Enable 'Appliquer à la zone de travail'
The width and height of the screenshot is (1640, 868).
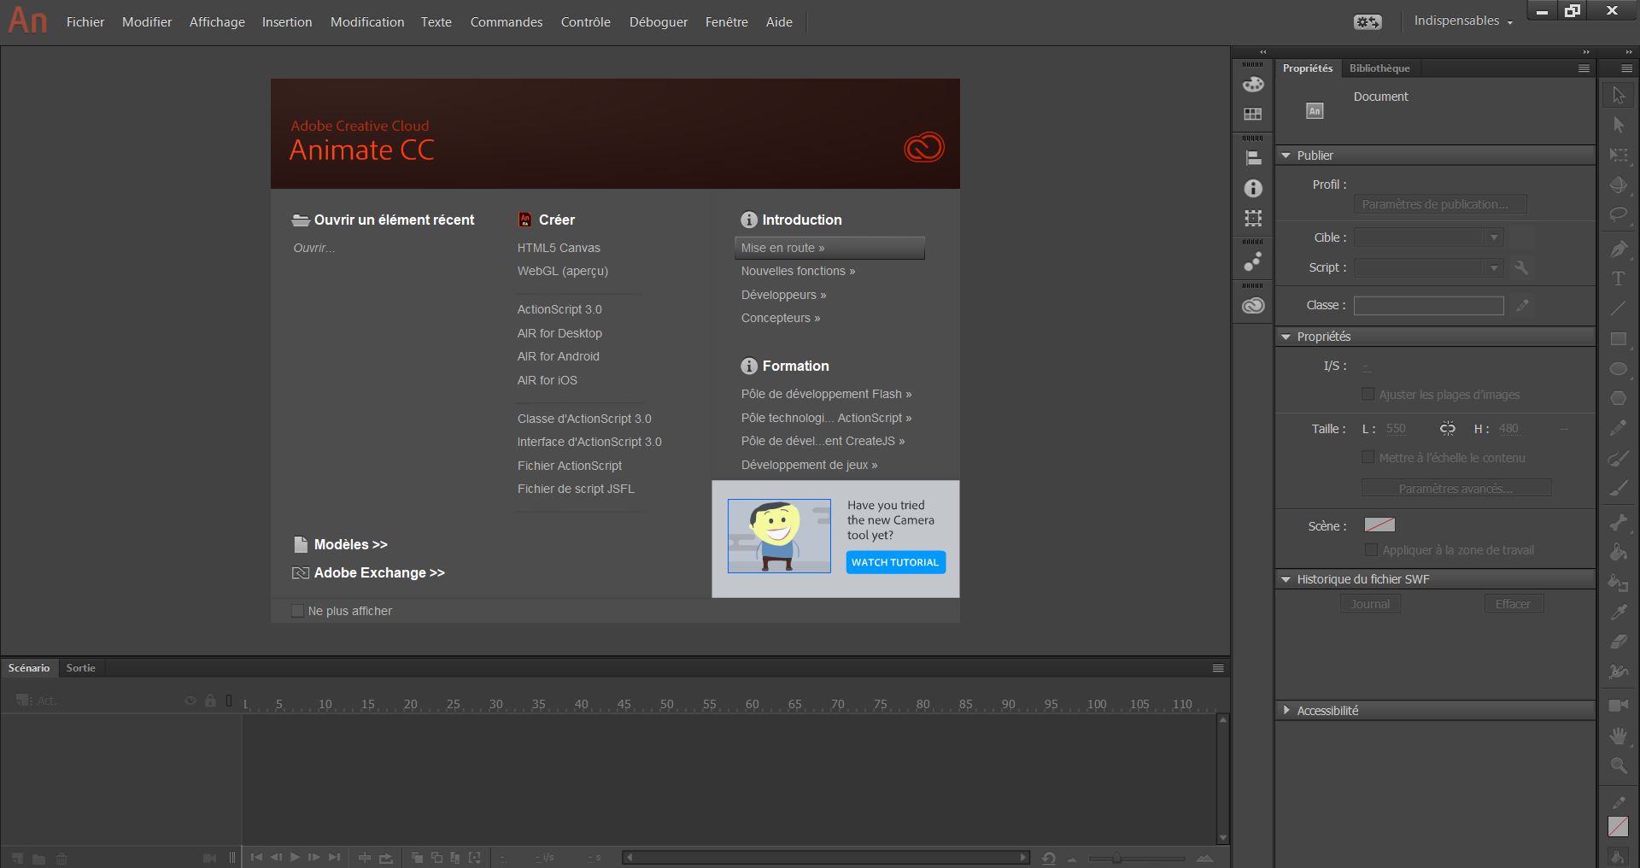pos(1371,550)
